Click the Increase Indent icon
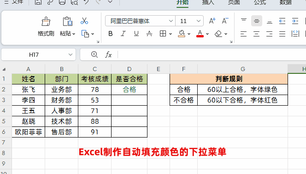Screen dimensions: 306x174 coord(295,21)
